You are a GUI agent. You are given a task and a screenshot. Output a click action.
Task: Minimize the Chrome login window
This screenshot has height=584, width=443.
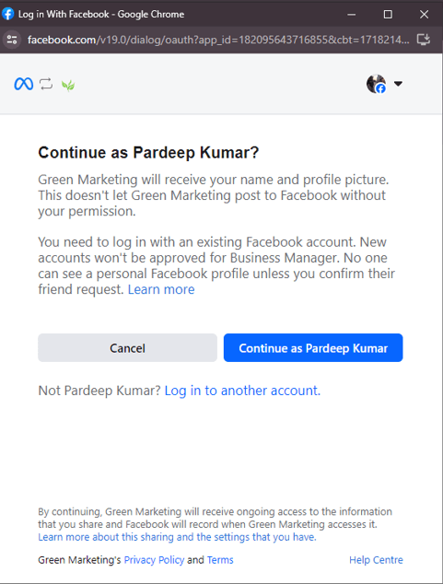click(352, 15)
